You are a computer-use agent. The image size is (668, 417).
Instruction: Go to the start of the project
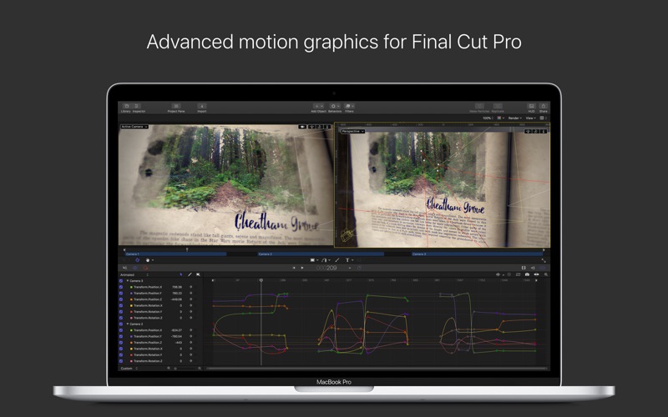294,268
